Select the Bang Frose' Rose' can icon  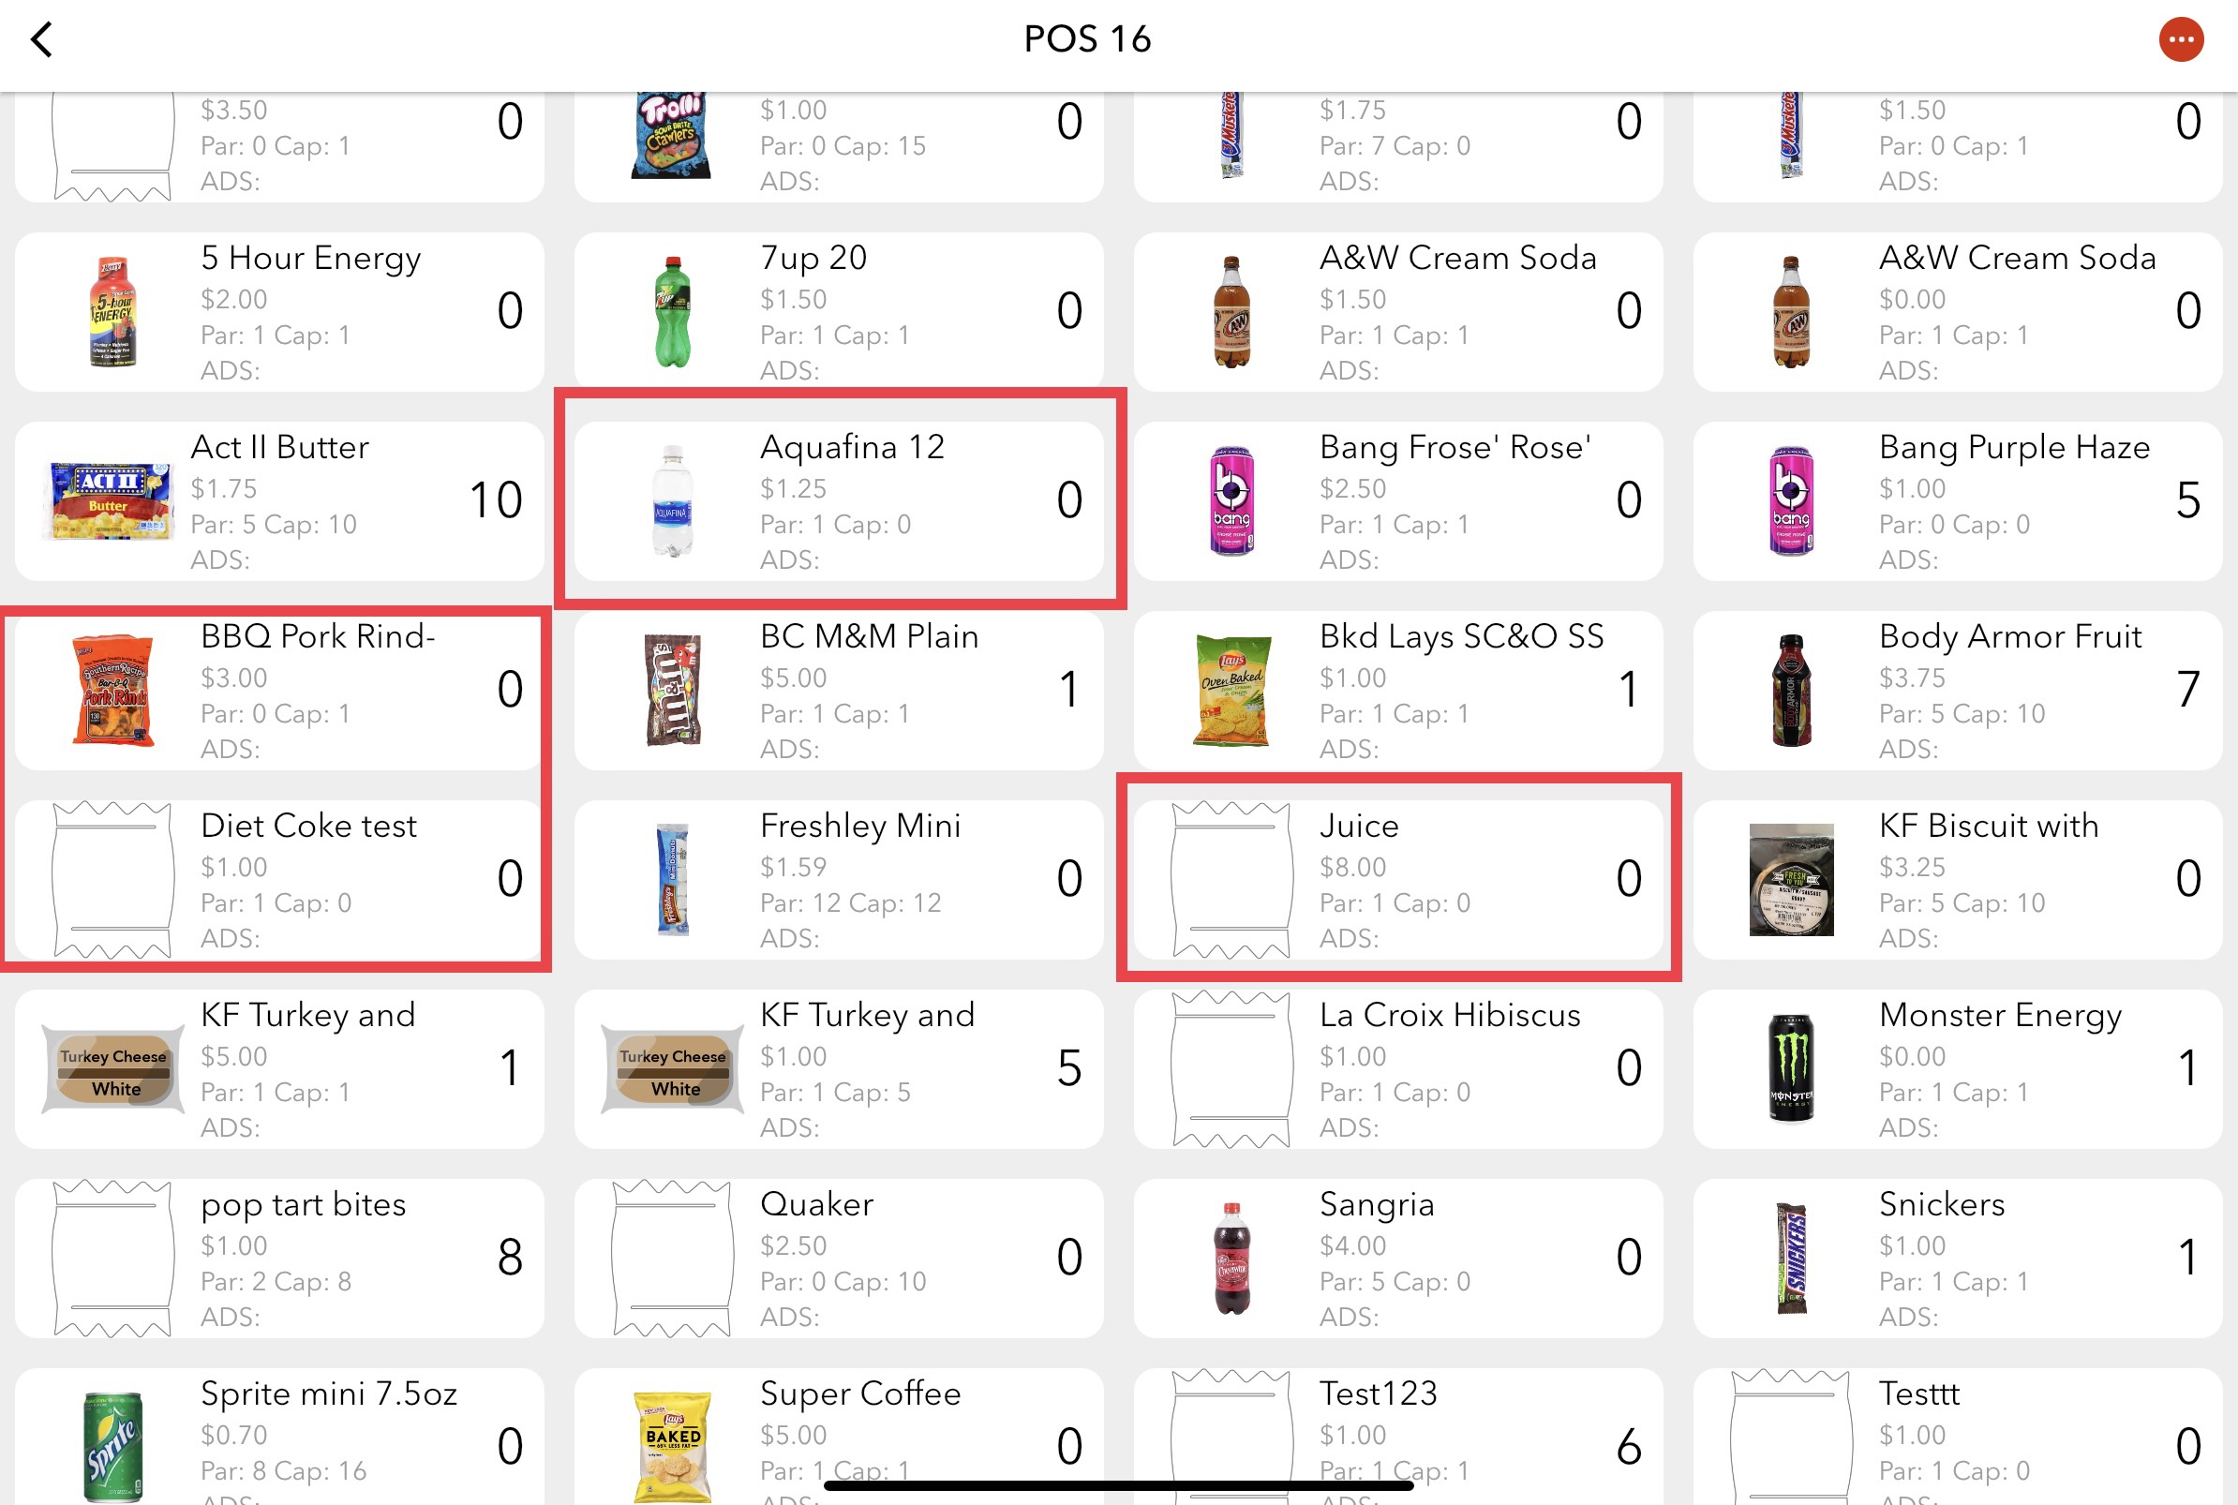tap(1232, 501)
